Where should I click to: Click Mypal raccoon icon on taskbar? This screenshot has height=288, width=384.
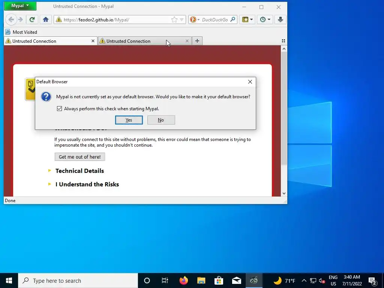(x=254, y=280)
